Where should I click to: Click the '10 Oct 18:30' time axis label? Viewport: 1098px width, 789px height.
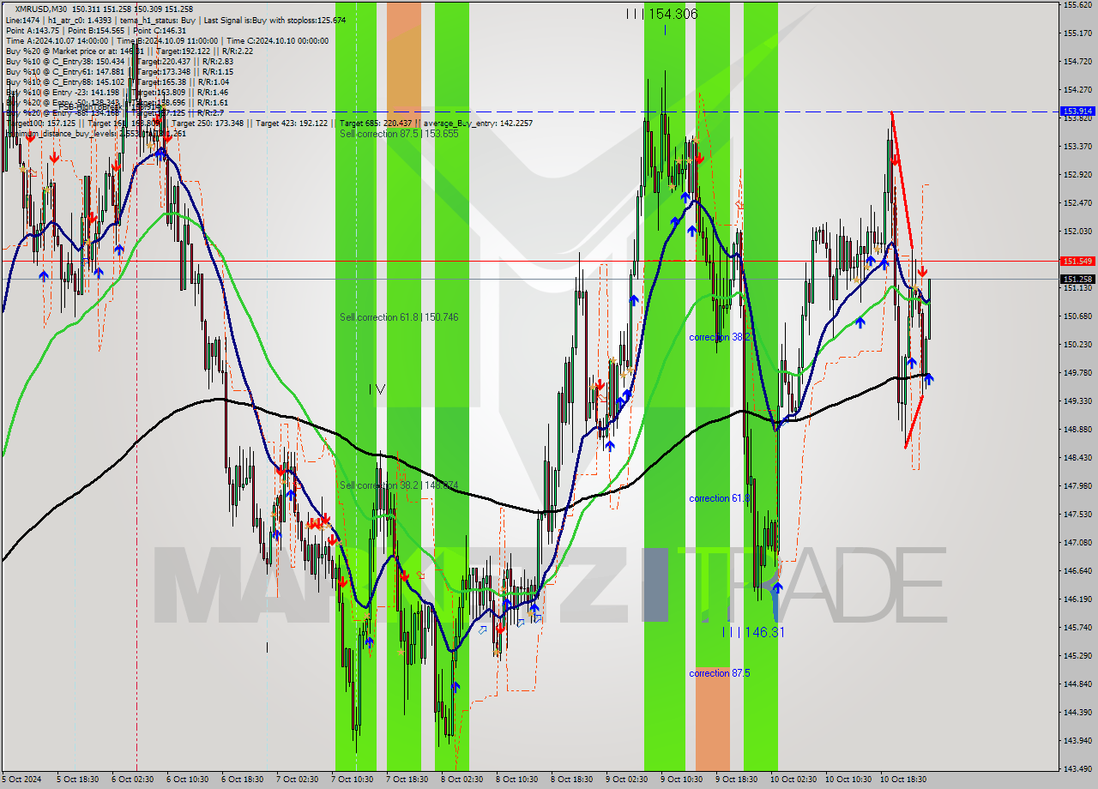point(903,780)
